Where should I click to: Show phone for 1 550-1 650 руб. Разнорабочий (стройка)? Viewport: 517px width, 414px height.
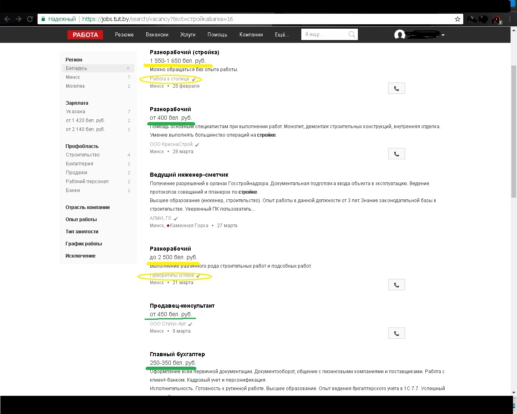point(396,89)
